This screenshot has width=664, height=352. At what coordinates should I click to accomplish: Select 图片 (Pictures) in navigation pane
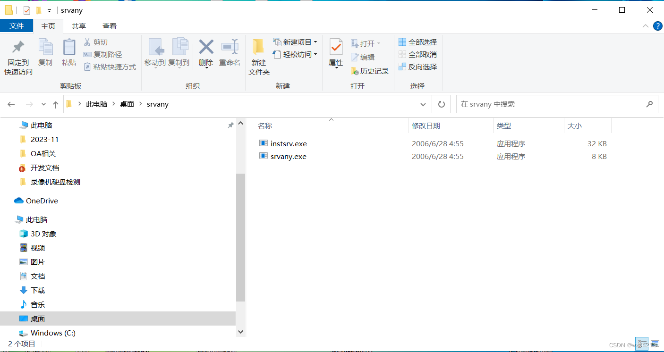38,262
